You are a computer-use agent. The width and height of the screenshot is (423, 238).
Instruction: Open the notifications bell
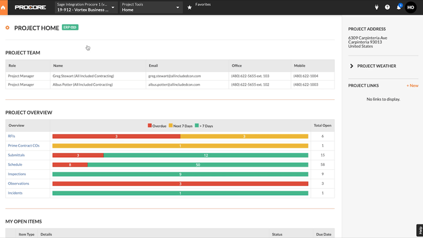[x=399, y=7]
